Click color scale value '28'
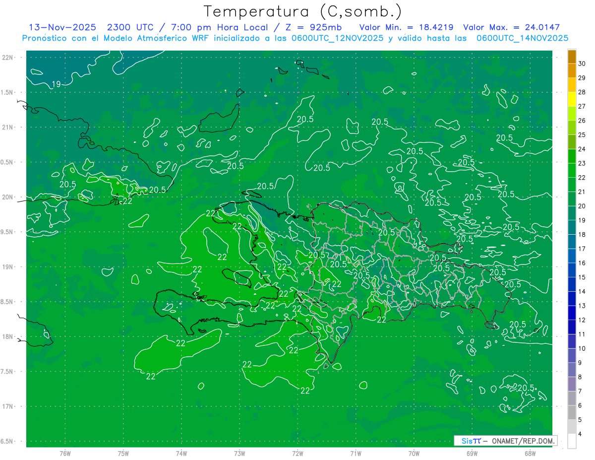This screenshot has width=595, height=460. tap(582, 92)
